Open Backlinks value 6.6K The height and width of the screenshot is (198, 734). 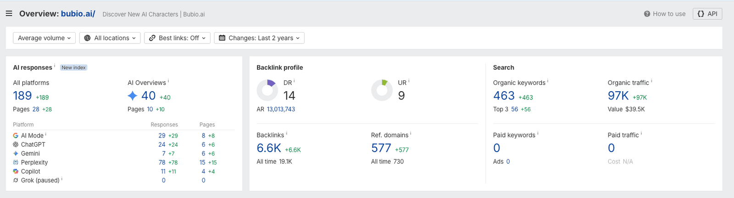[269, 148]
